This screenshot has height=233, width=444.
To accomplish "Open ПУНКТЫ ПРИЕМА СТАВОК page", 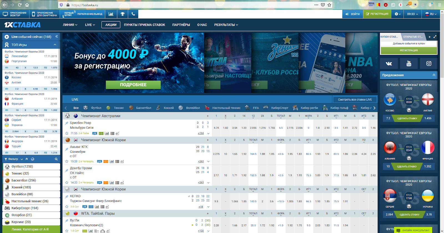I will point(145,25).
